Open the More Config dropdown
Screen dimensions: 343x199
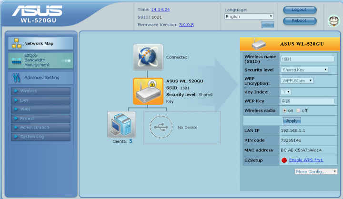[x=316, y=172]
